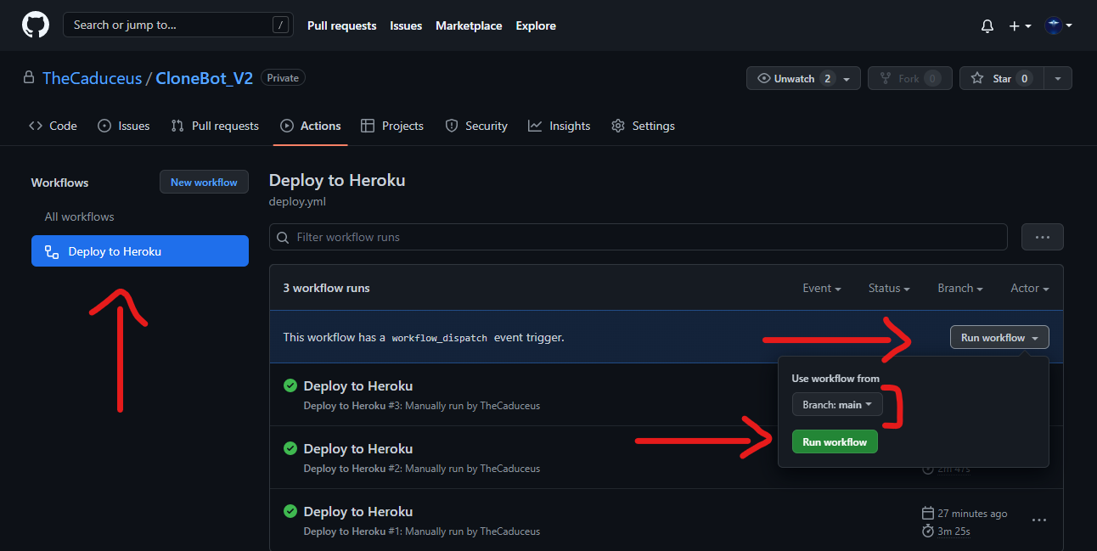Screen dimensions: 1097x551
Task: Click the watchers count 2
Action: 828,78
